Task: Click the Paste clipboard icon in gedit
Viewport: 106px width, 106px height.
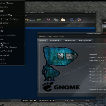Action: [63, 20]
